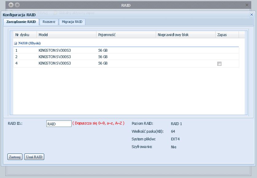Open the Migracja RAID tab
257x178 pixels.
coord(72,22)
